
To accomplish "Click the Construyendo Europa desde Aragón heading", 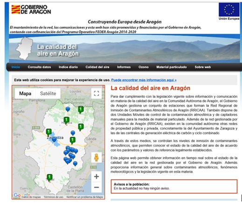I will (x=124, y=22).
